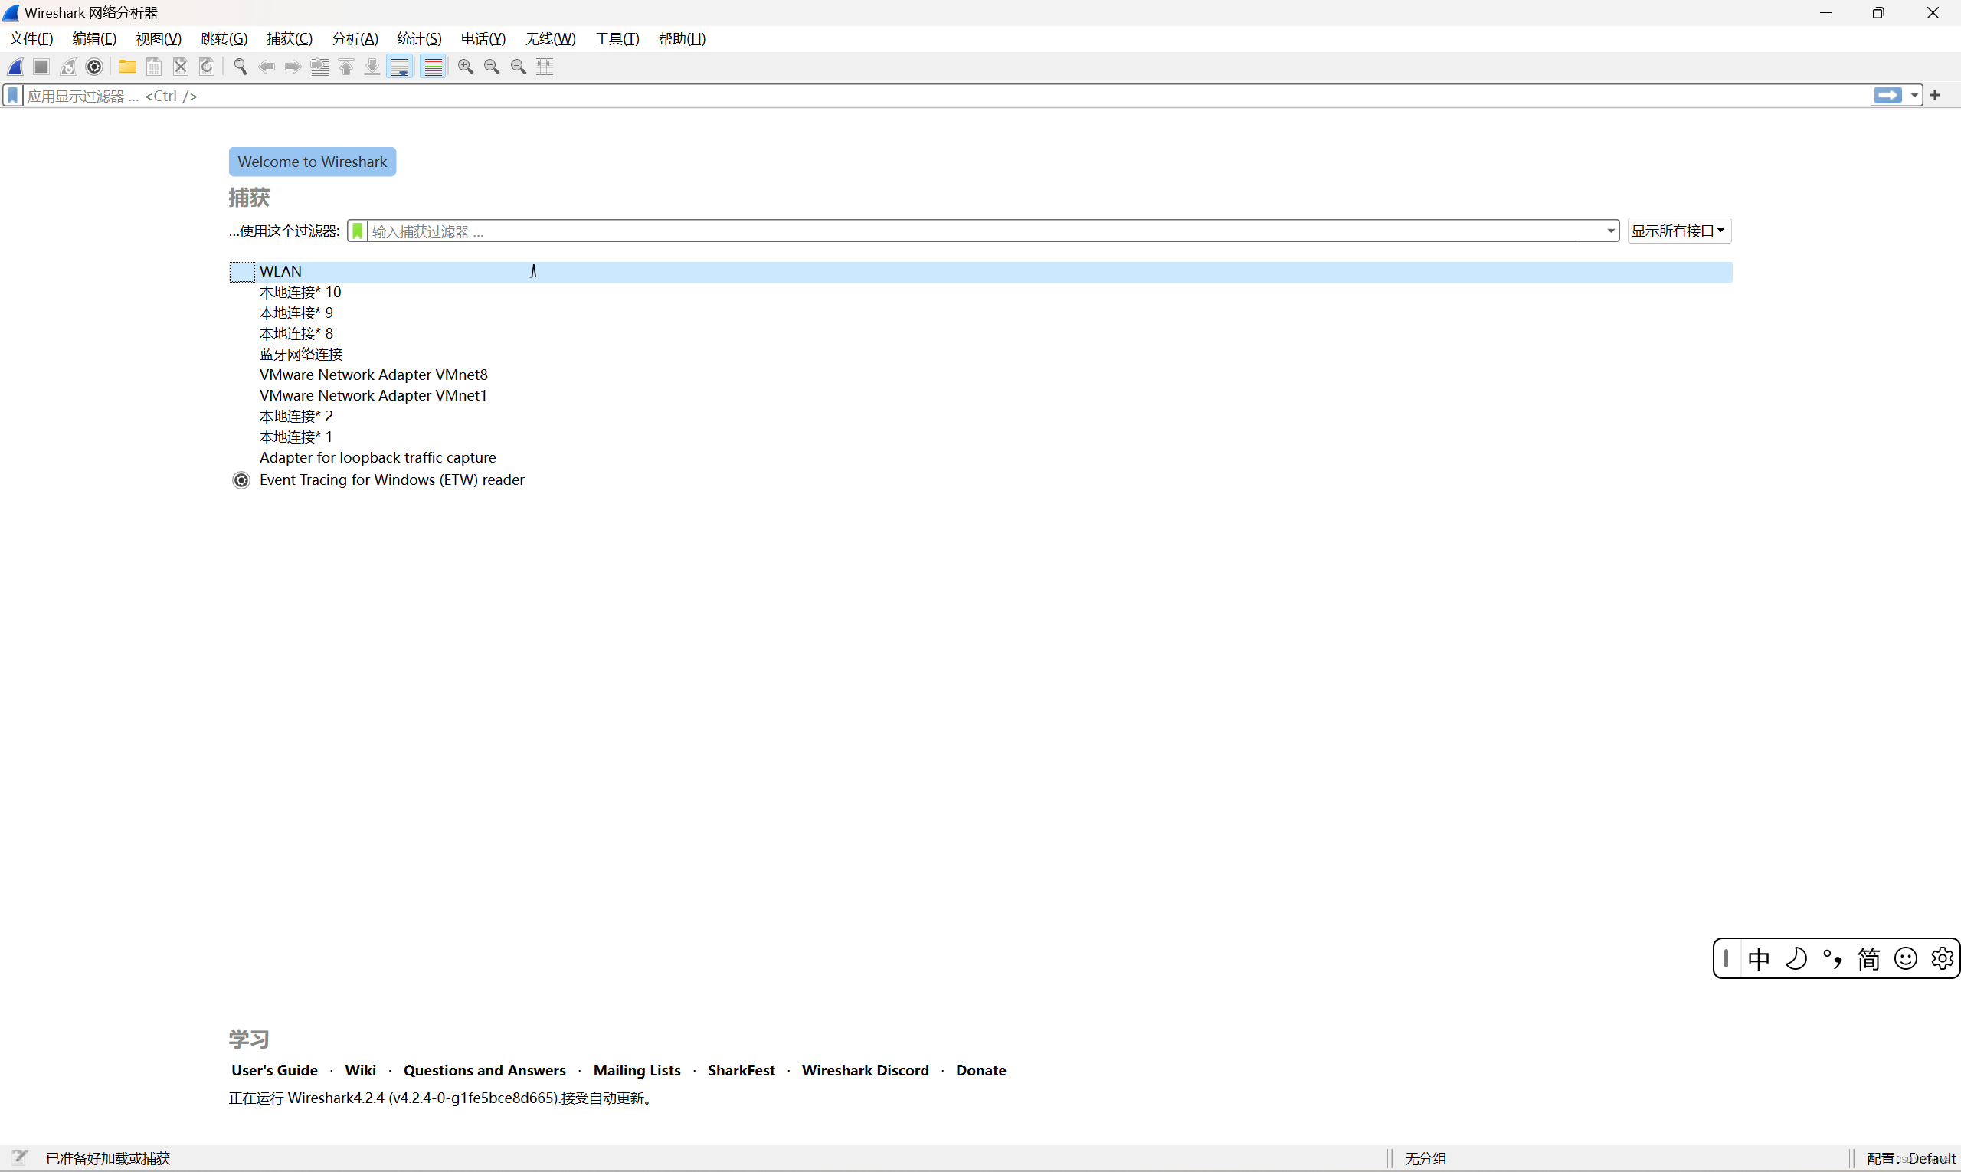This screenshot has width=1961, height=1172.
Task: Open the 显示所有接口 dropdown
Action: 1679,231
